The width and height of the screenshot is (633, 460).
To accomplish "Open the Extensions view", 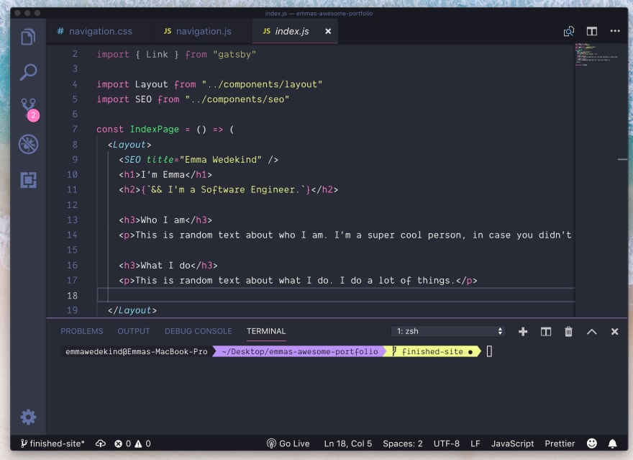I will [x=28, y=180].
